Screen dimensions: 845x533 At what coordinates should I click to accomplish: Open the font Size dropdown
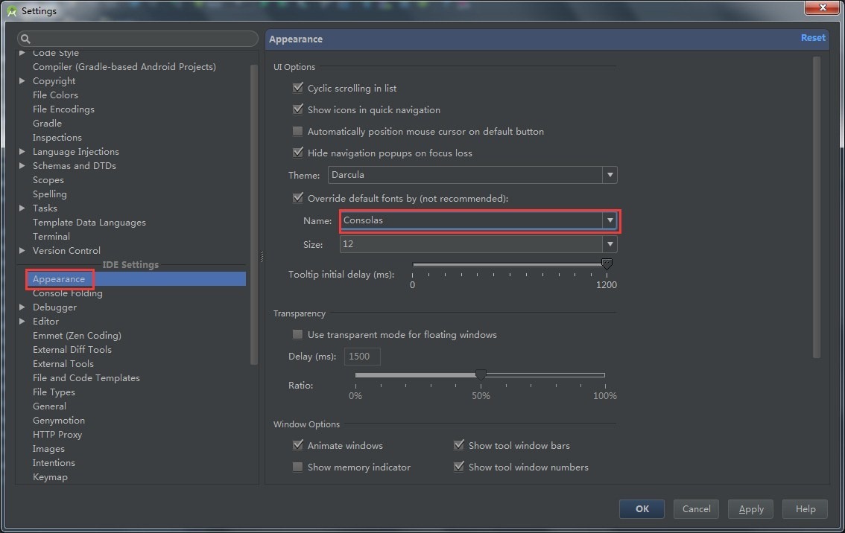coord(610,244)
